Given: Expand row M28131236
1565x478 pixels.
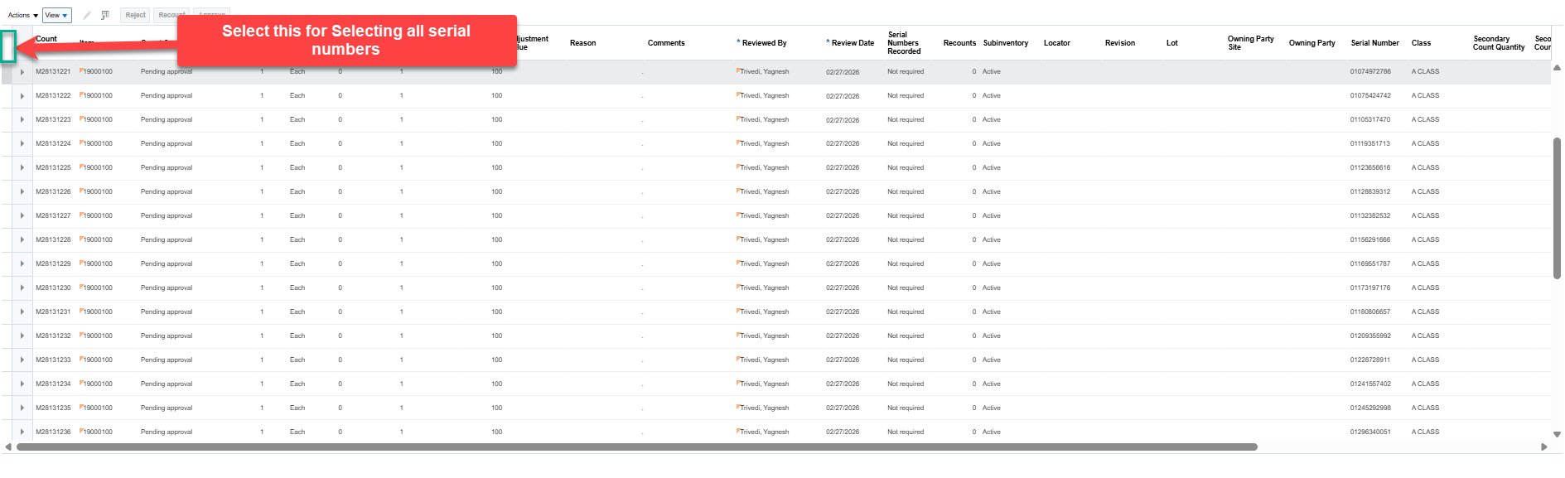Looking at the screenshot, I should pos(22,432).
